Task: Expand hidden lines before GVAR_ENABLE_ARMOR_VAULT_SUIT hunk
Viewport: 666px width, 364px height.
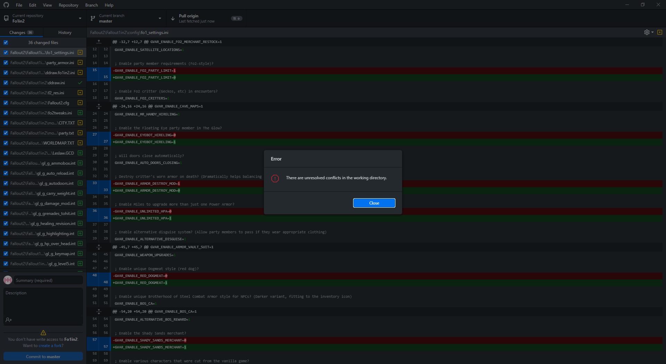Action: pyautogui.click(x=99, y=247)
